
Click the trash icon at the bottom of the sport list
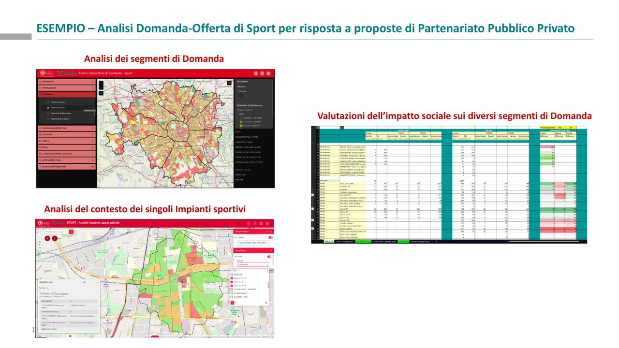tap(266, 303)
